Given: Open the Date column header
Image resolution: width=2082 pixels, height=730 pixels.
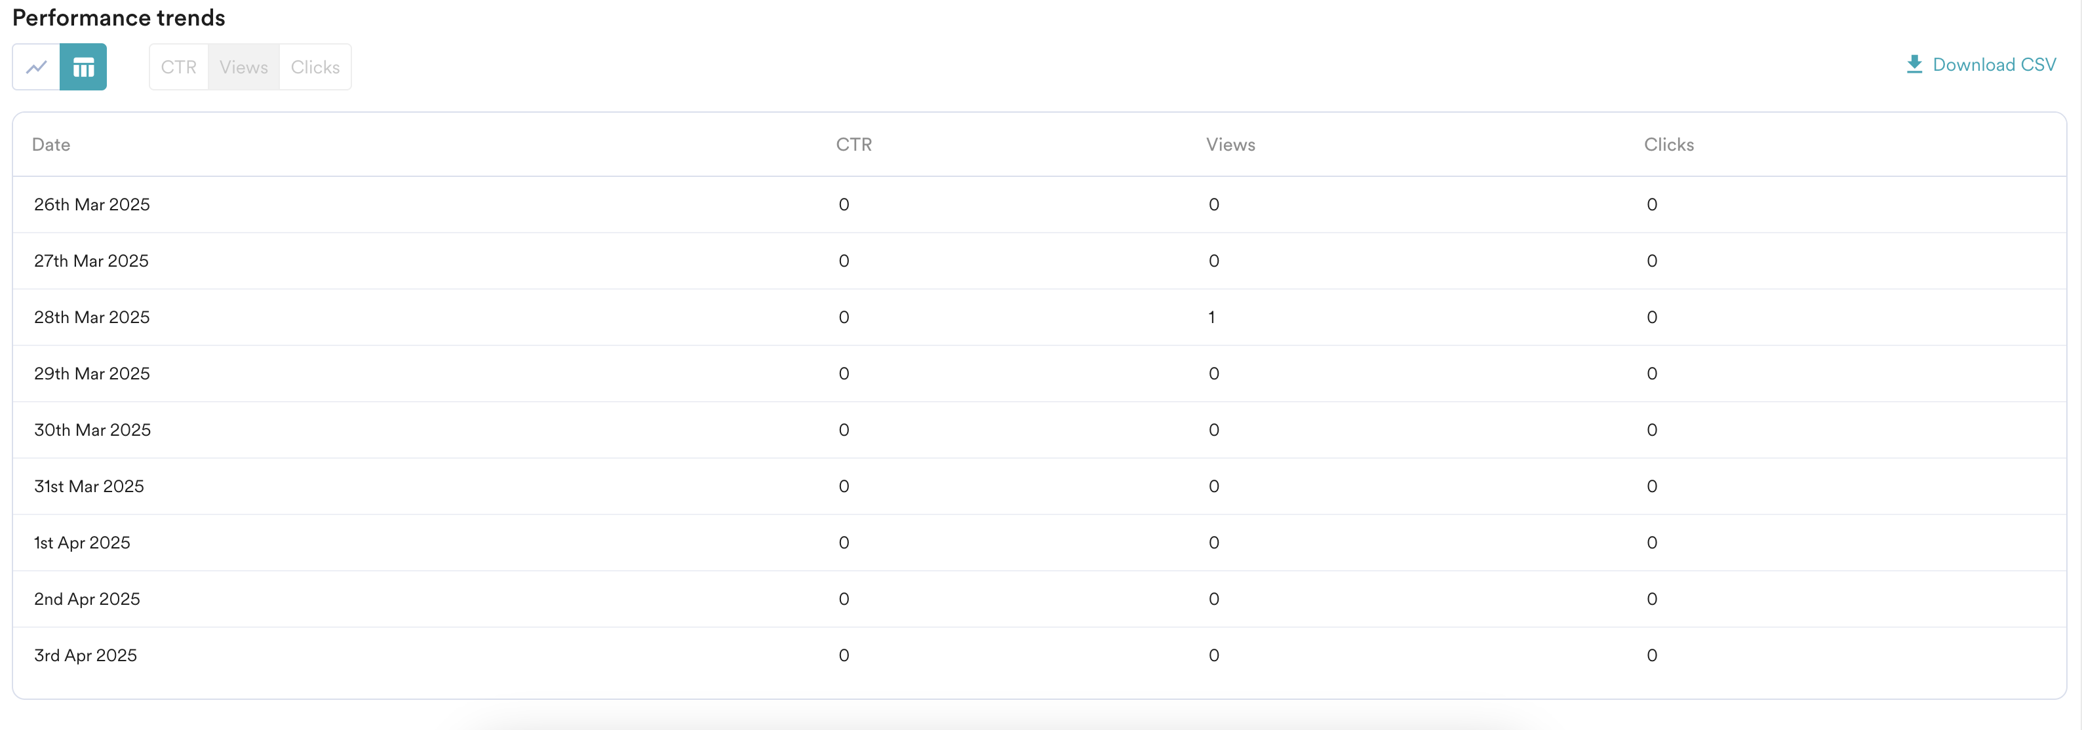Looking at the screenshot, I should coord(51,145).
